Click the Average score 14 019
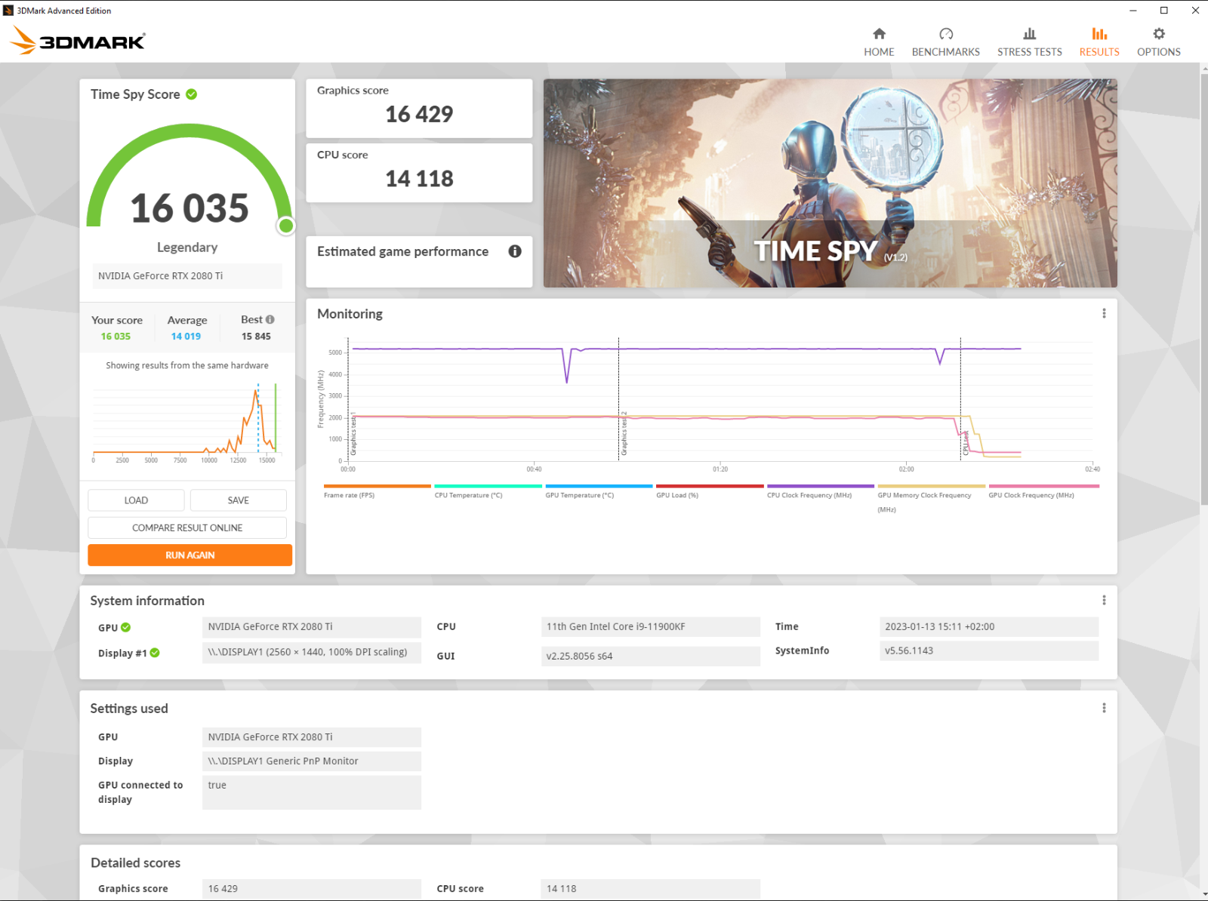 (x=186, y=337)
